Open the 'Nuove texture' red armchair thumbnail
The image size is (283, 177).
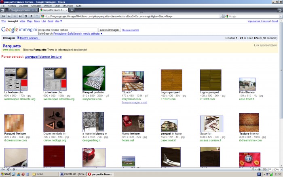pos(133,123)
